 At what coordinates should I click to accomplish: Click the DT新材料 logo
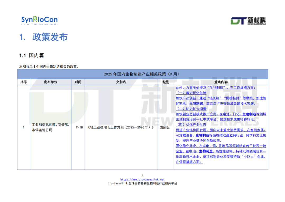[x=248, y=21]
